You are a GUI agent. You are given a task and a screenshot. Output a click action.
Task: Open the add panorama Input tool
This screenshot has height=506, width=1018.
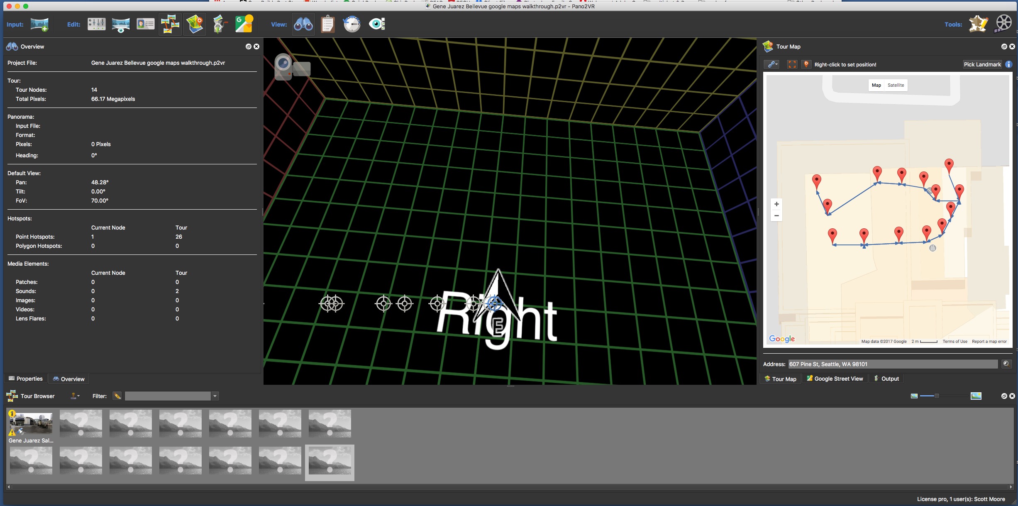tap(39, 24)
